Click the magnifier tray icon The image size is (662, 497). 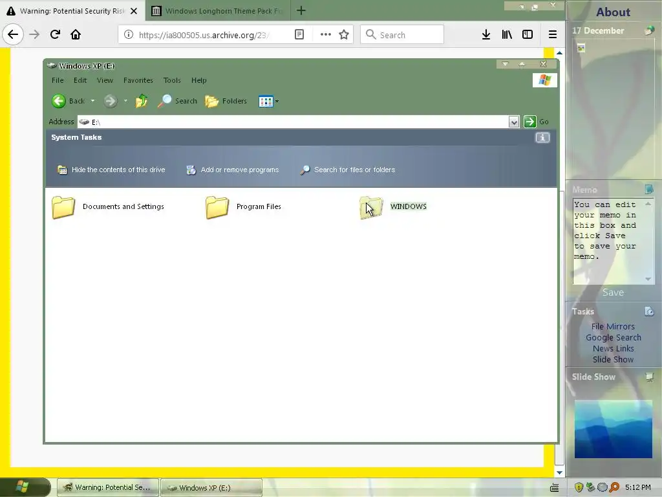tap(614, 487)
